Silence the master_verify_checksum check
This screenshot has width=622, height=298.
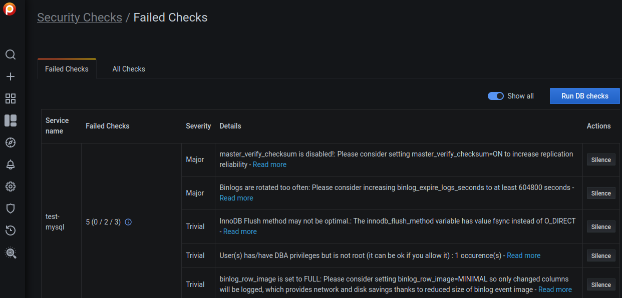(x=600, y=159)
